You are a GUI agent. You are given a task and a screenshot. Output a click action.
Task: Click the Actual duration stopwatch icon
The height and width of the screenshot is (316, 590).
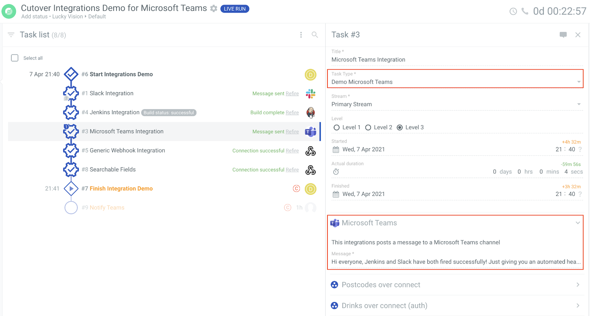(x=336, y=172)
